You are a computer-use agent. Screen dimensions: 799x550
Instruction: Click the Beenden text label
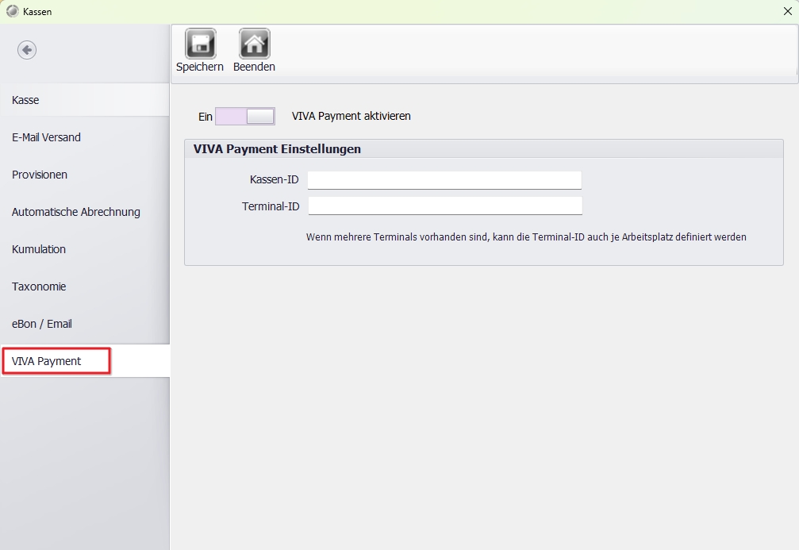tap(254, 67)
